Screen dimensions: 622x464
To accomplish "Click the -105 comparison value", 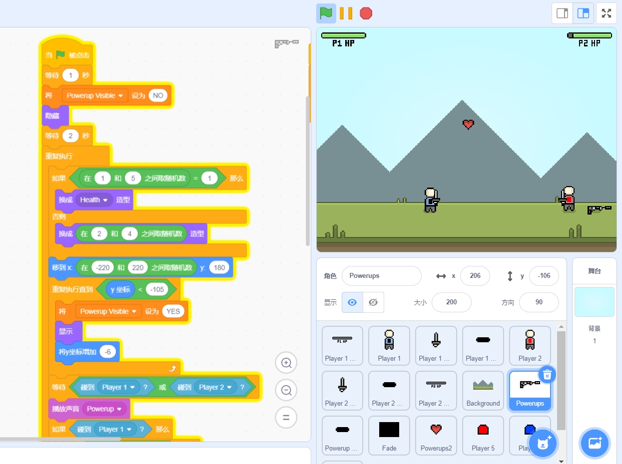I will click(157, 289).
